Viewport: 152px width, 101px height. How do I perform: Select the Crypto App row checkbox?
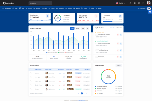point(30,81)
